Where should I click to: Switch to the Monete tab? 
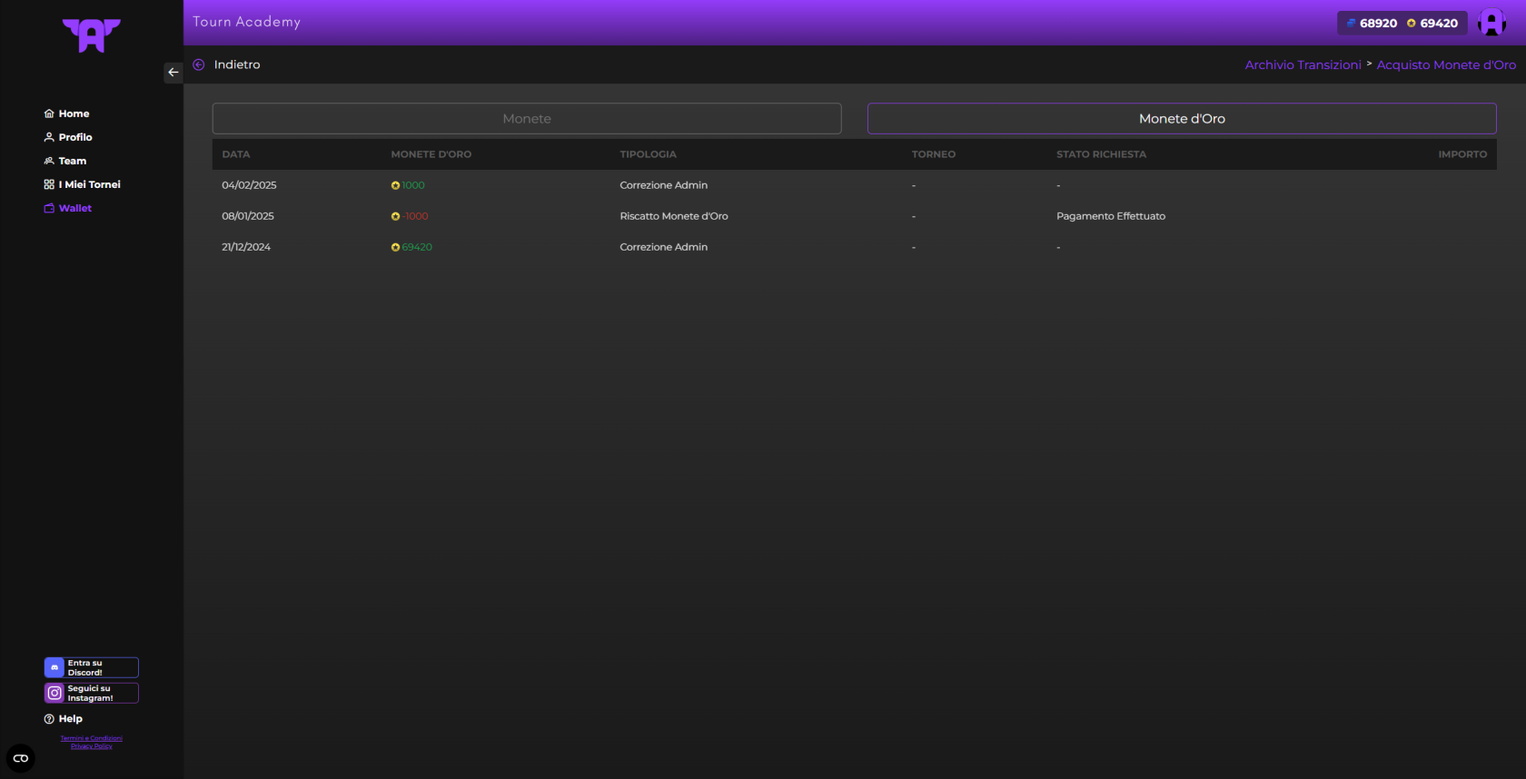pos(527,119)
